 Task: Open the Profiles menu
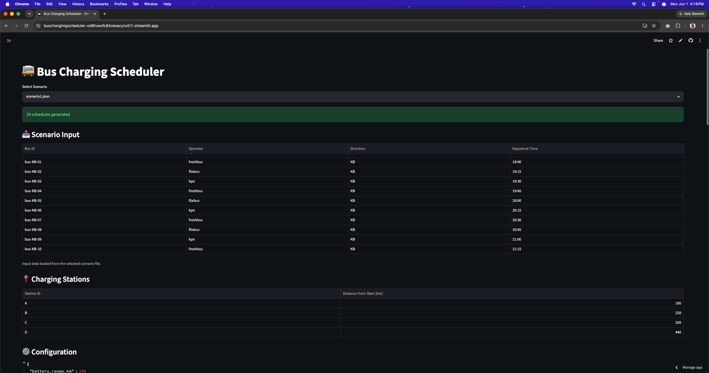coord(120,4)
